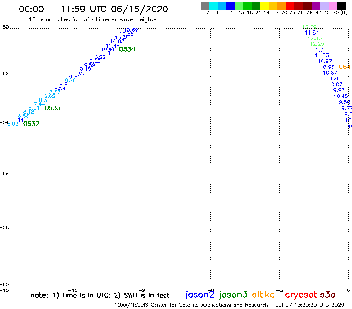Viewport: 352px width, 309px height.
Task: Select the wave height value 9.93
Action: point(339,90)
